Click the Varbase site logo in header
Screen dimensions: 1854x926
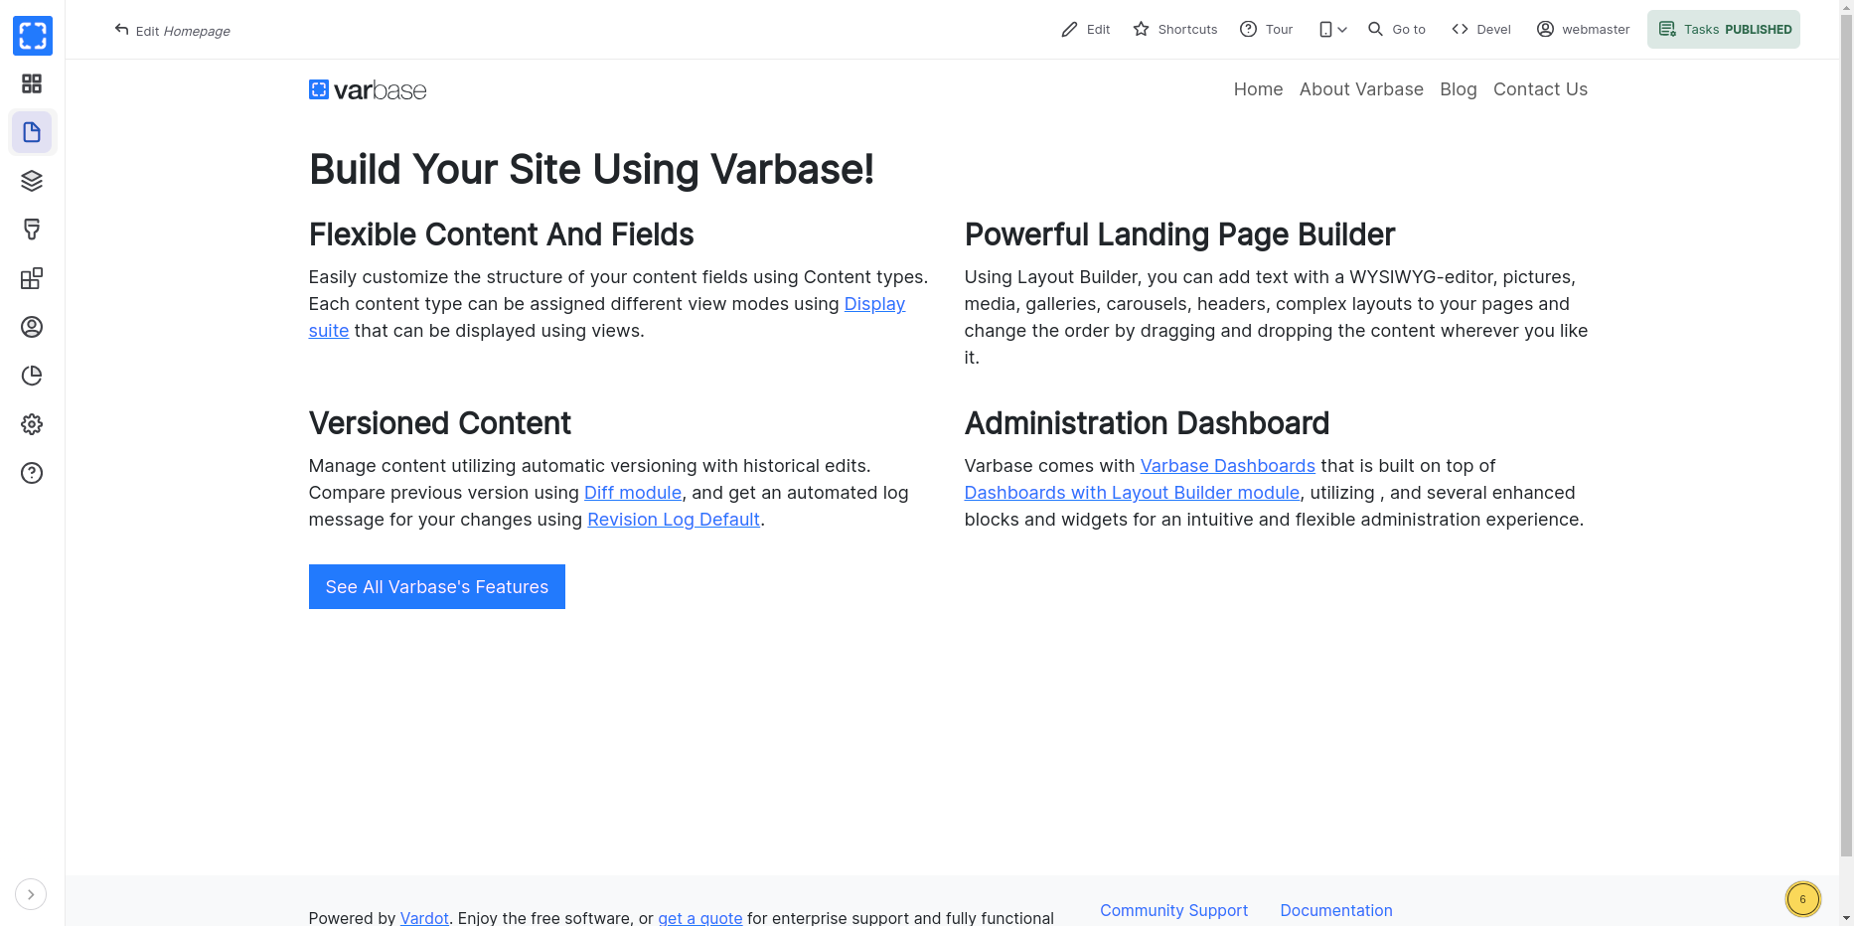pyautogui.click(x=368, y=90)
